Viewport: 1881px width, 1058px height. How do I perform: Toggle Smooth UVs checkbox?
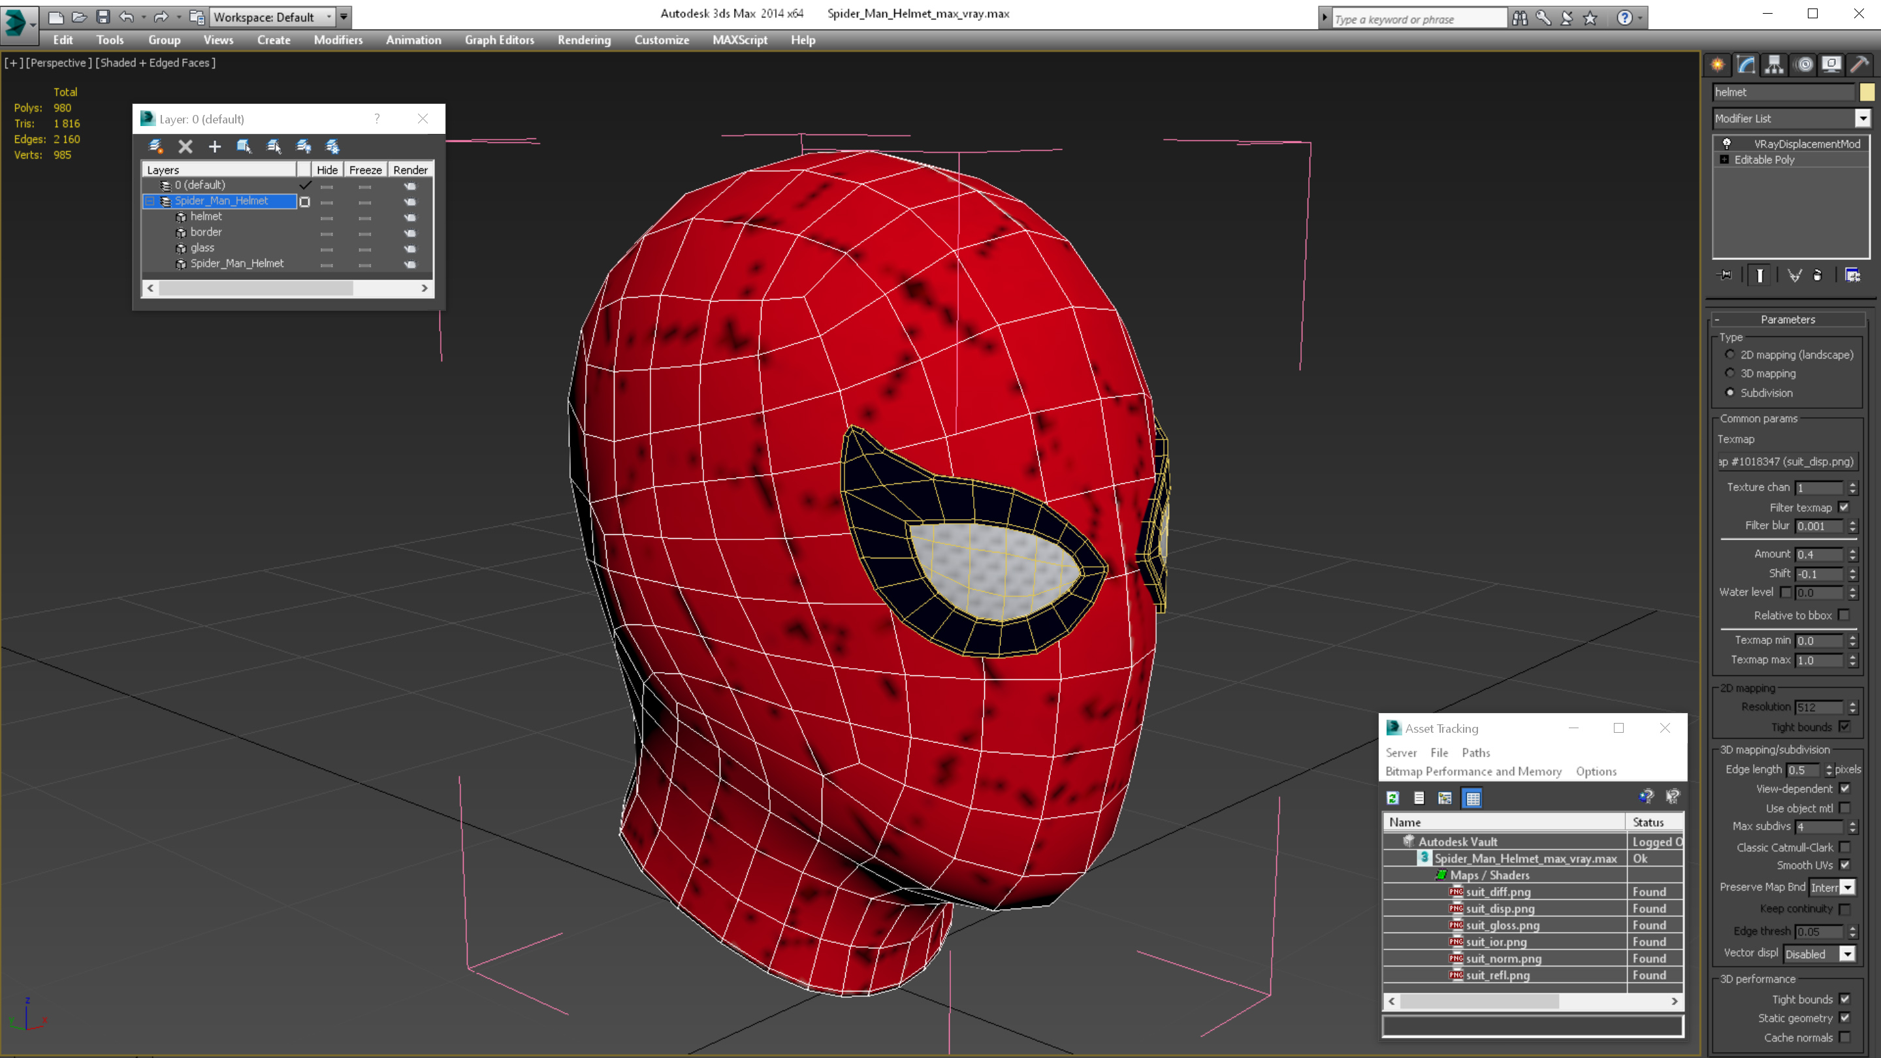(1845, 865)
